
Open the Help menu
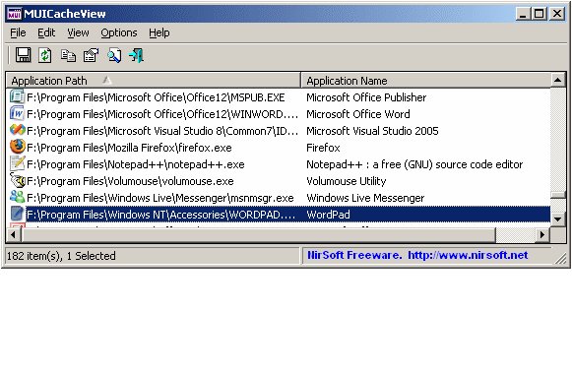[x=159, y=32]
